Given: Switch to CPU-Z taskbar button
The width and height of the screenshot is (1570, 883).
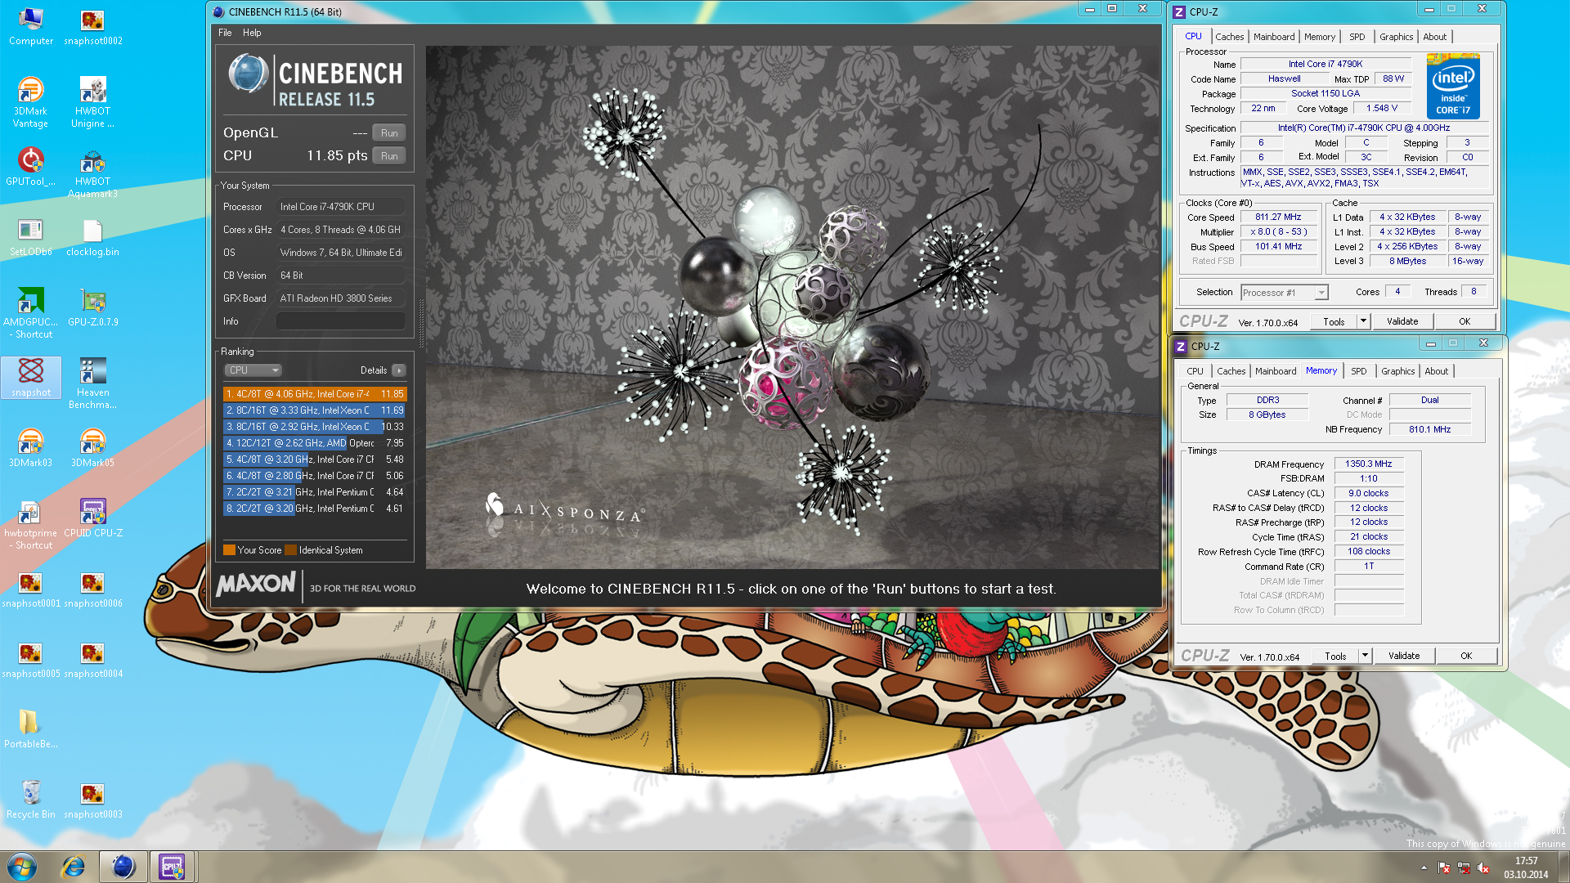Looking at the screenshot, I should point(172,867).
